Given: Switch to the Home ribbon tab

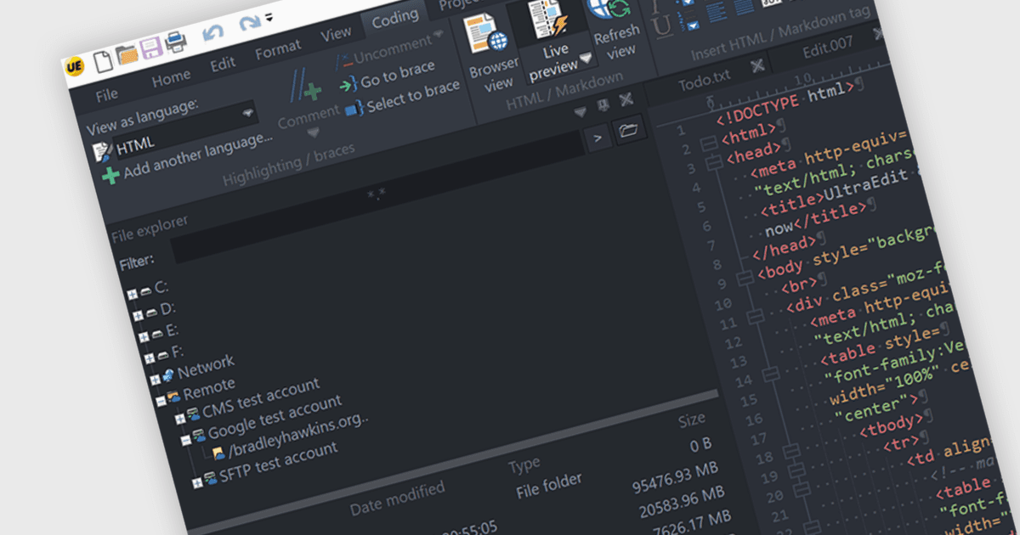Looking at the screenshot, I should (171, 78).
